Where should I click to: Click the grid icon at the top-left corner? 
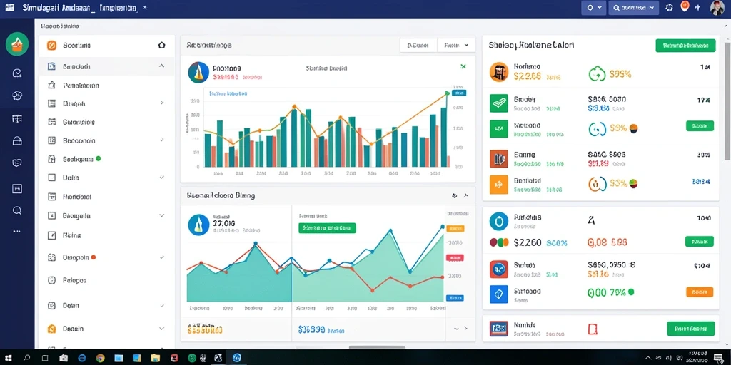click(9, 8)
